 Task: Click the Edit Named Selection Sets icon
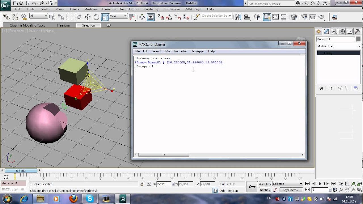(x=196, y=17)
